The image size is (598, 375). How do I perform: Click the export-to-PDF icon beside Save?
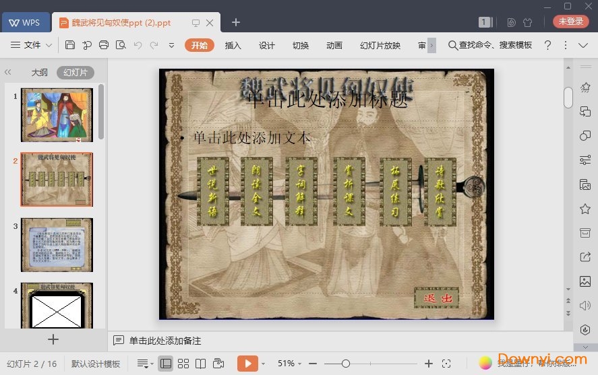coord(87,45)
